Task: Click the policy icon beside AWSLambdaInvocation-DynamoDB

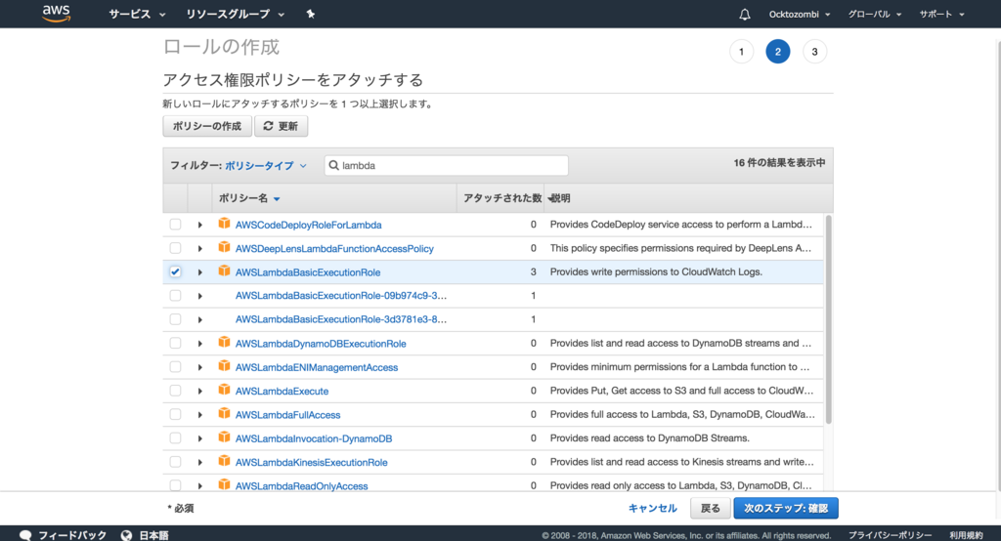Action: (224, 437)
